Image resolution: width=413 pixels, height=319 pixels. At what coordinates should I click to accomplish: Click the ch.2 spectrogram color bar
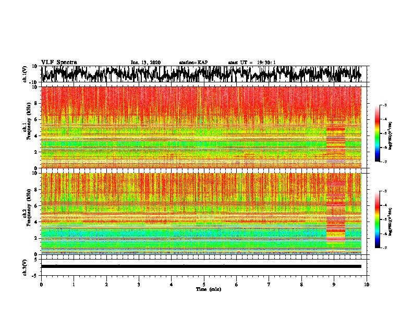point(377,219)
